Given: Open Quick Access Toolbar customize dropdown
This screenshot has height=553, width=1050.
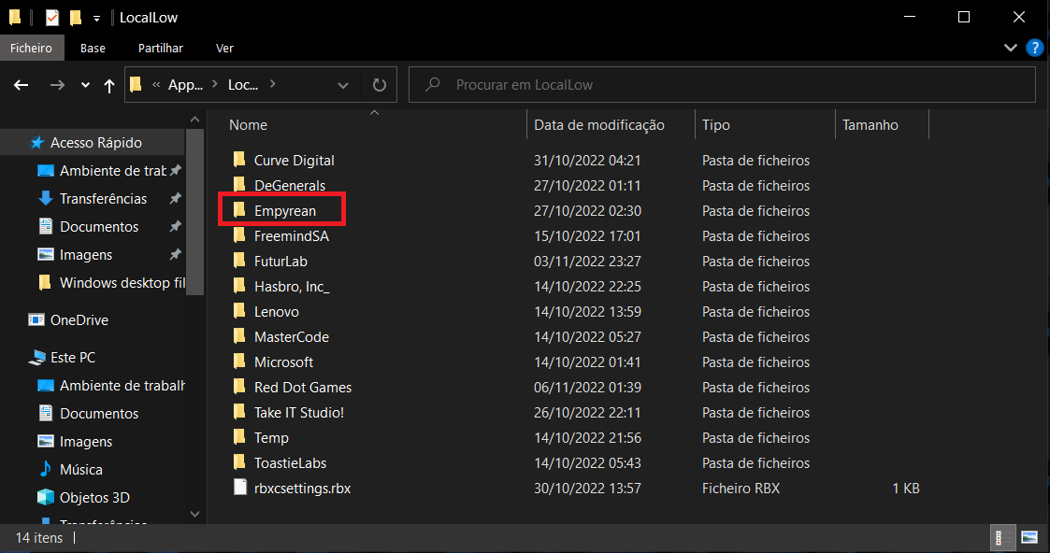Looking at the screenshot, I should tap(97, 18).
